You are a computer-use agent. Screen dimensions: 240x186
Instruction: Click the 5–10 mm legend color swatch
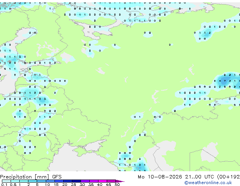pos(42,181)
